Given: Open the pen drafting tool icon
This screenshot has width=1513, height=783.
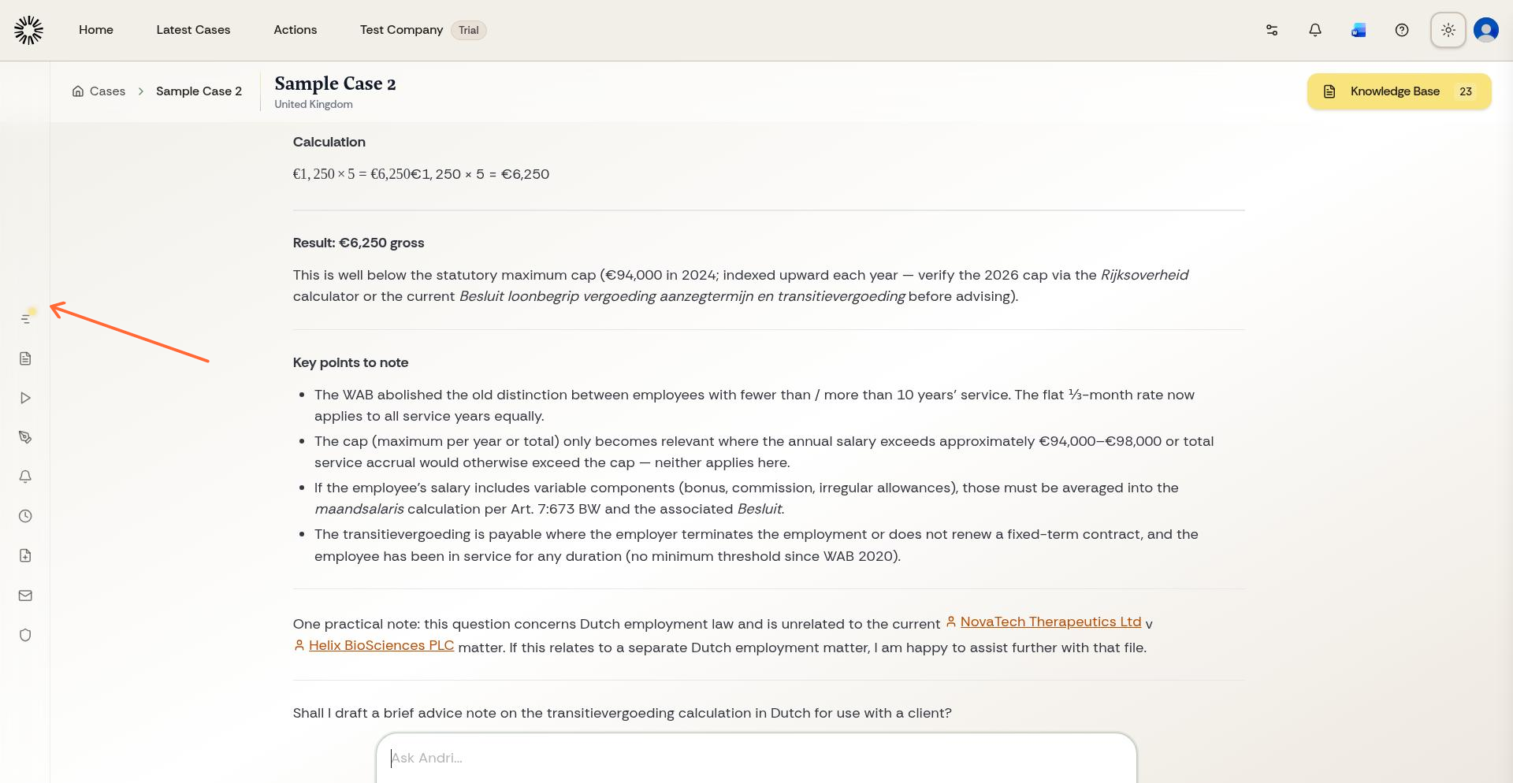Looking at the screenshot, I should [25, 437].
